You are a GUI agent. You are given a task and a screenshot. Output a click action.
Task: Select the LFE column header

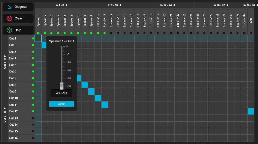[251, 21]
